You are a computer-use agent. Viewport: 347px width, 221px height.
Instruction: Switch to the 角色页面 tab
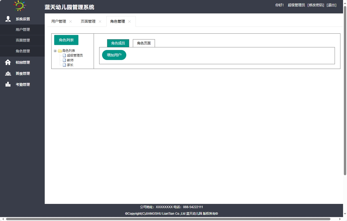coord(144,43)
